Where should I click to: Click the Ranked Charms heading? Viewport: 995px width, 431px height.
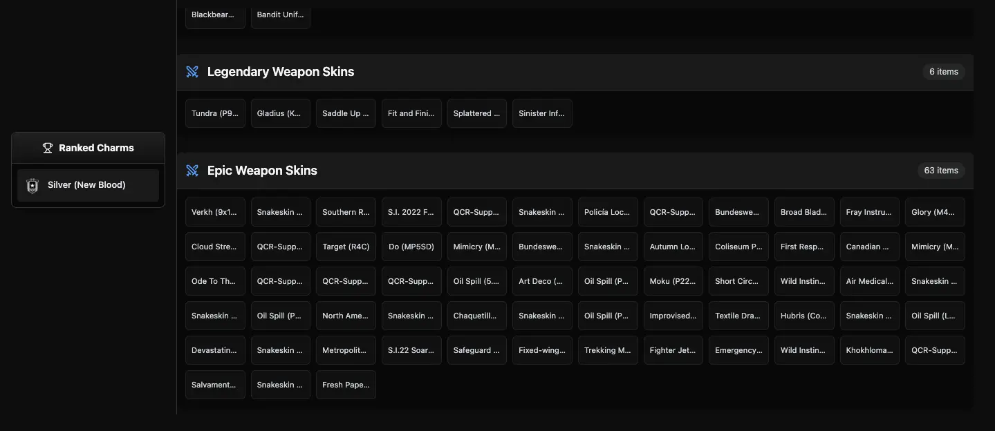pyautogui.click(x=96, y=148)
